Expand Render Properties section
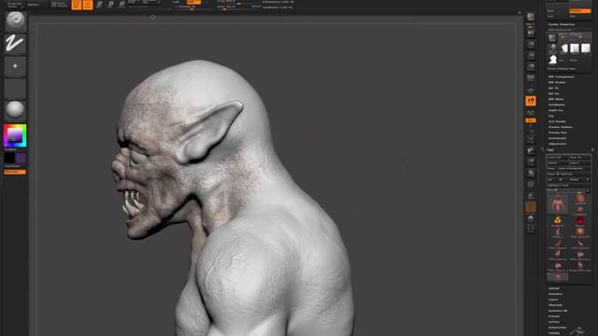The height and width of the screenshot is (336, 598). pos(562,24)
